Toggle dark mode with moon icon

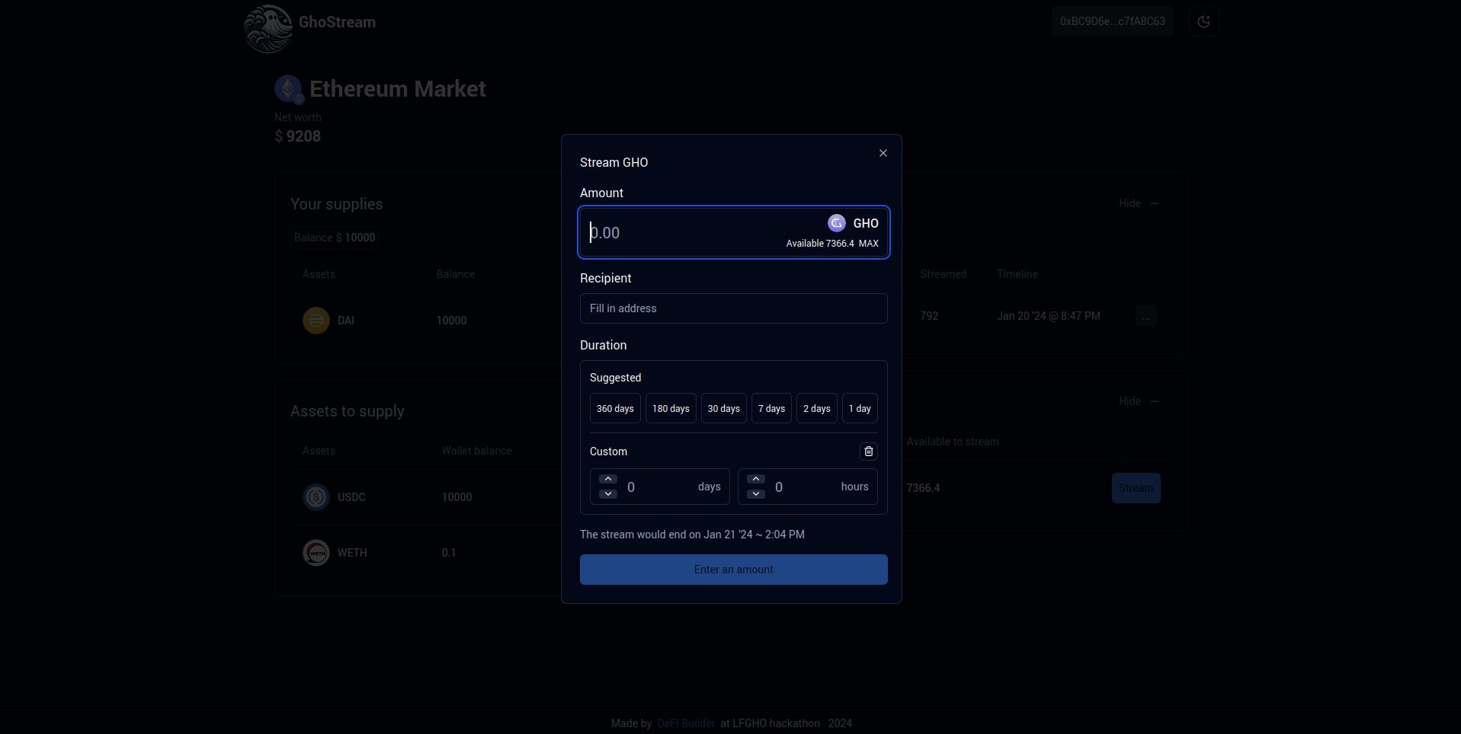click(x=1203, y=21)
